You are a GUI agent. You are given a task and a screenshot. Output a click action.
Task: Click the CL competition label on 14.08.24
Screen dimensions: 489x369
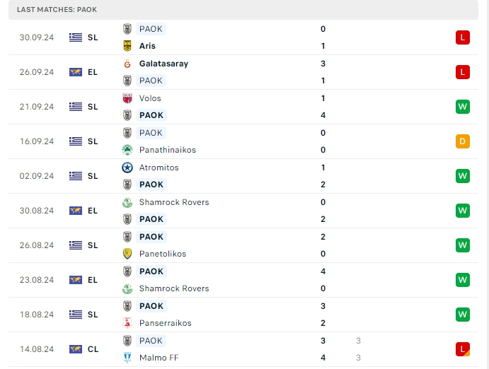pyautogui.click(x=93, y=349)
